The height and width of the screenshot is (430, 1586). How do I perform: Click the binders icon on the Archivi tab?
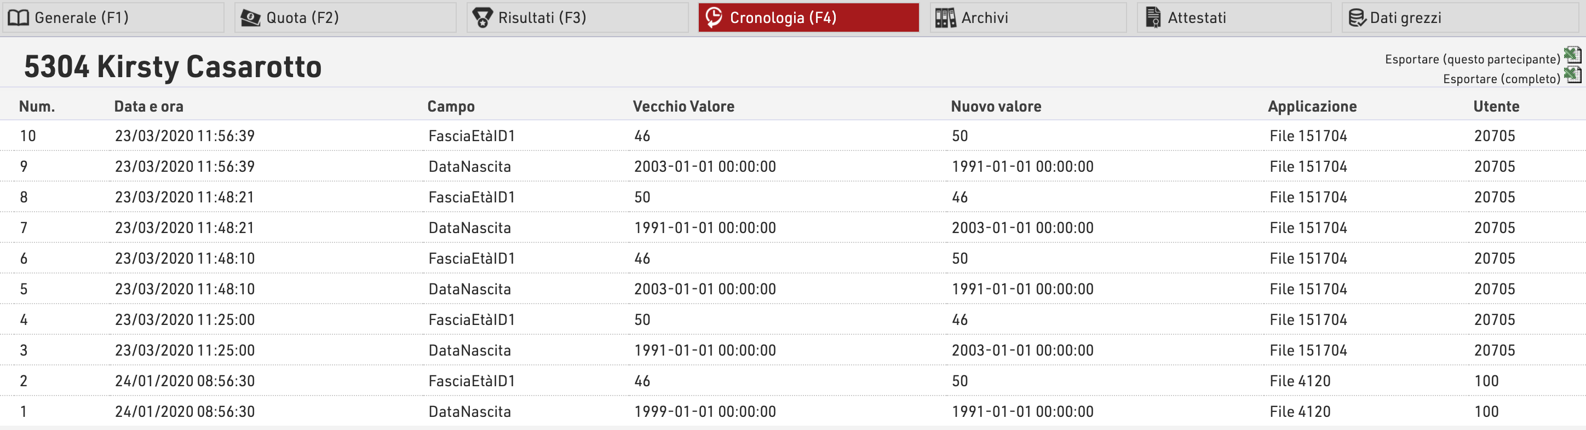pos(945,18)
